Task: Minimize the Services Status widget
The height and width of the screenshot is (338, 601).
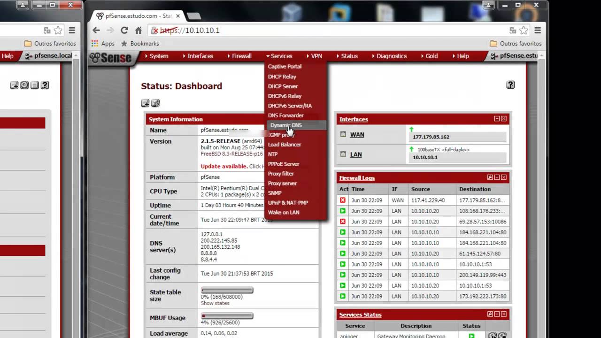Action: 497,314
